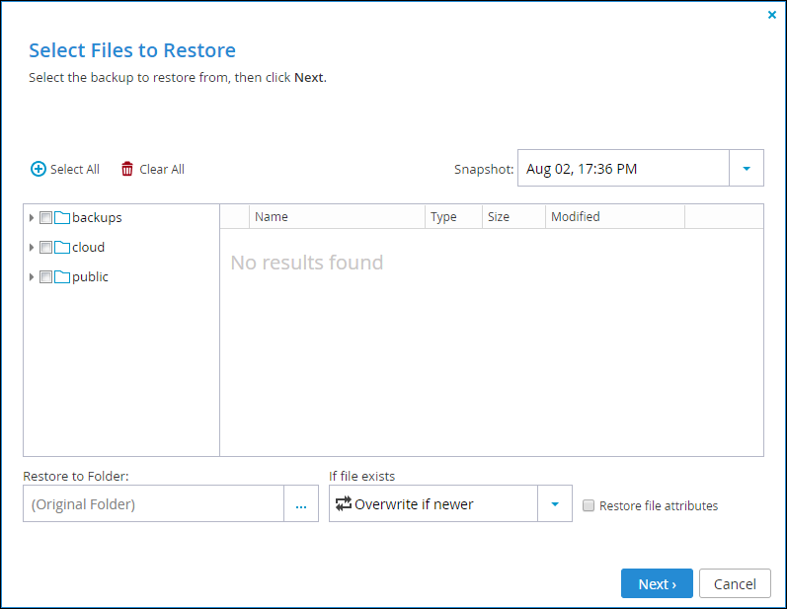Check the backups folder checkbox
The height and width of the screenshot is (609, 787).
pos(45,218)
